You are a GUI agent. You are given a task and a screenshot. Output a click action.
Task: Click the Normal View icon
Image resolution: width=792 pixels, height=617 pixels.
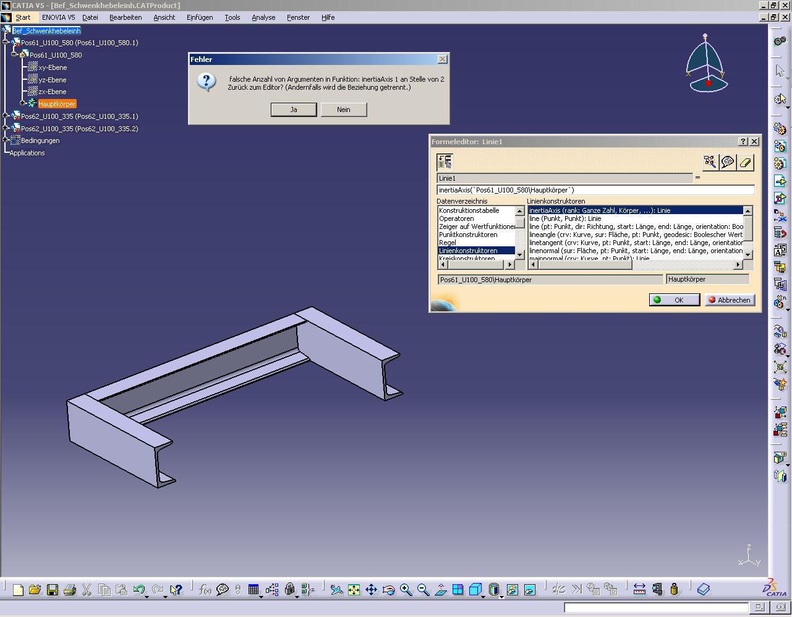[x=440, y=590]
